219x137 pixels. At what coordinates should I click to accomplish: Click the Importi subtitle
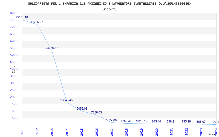(109, 9)
